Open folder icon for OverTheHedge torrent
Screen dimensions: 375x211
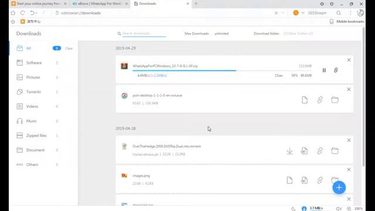[335, 151]
